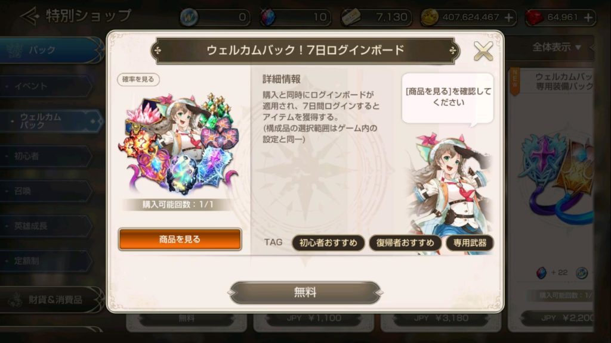
Task: Select the 専用武器 tag
Action: tap(470, 243)
